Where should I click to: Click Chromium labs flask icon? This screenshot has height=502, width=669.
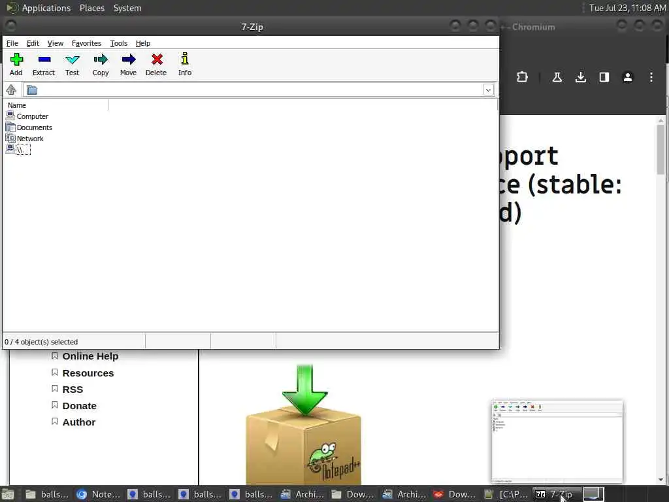tap(557, 77)
